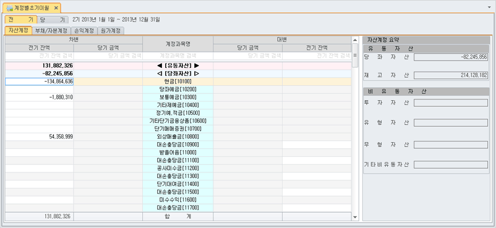
Task: Select the 공사미수금[11200] account
Action: (177, 169)
